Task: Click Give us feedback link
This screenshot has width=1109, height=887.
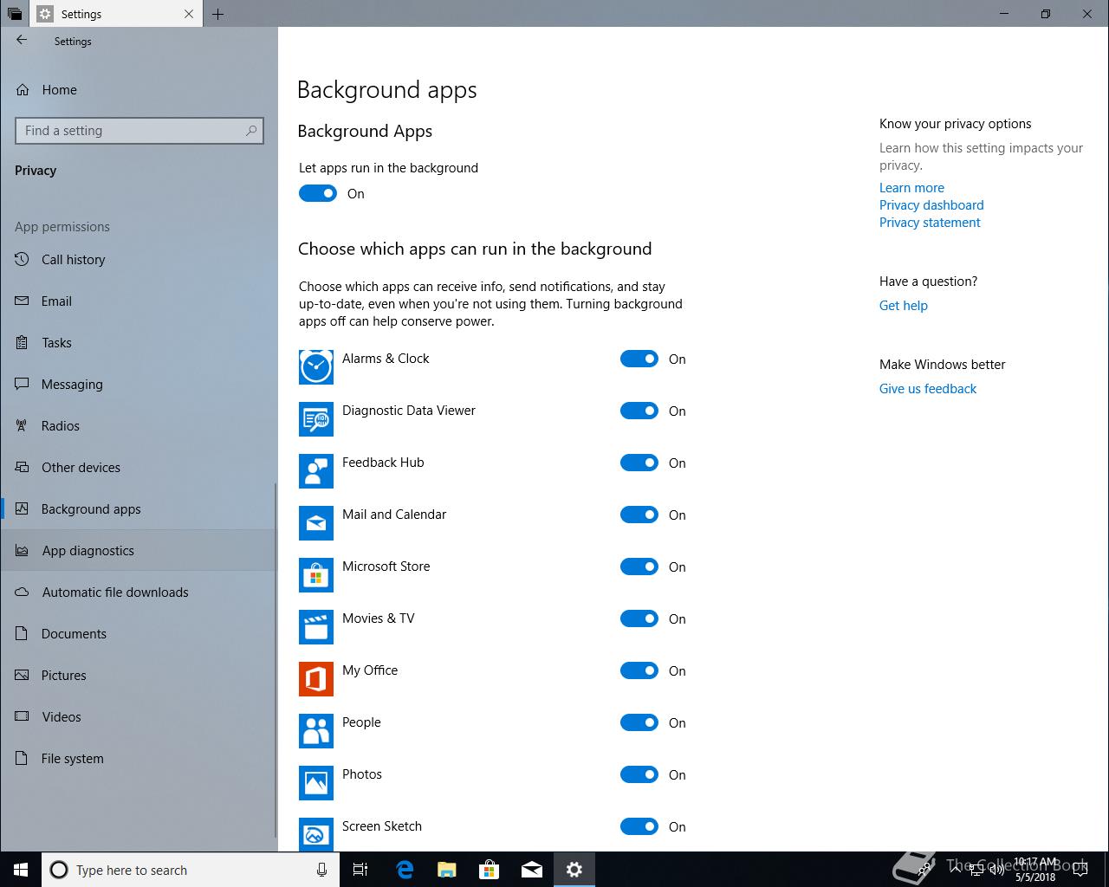Action: 927,388
